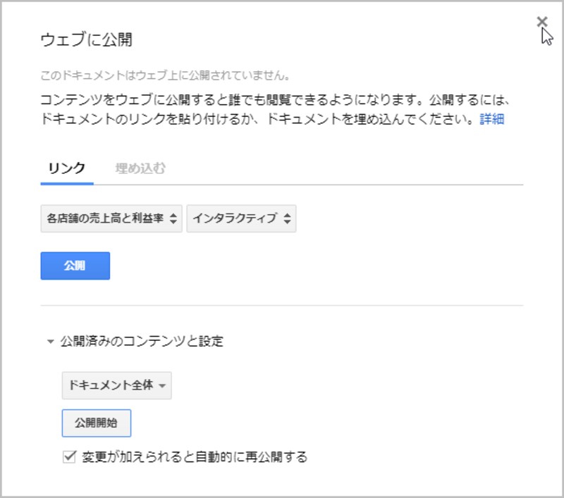The image size is (564, 498).
Task: Open the インタラクティブ format dropdown
Action: (x=240, y=219)
